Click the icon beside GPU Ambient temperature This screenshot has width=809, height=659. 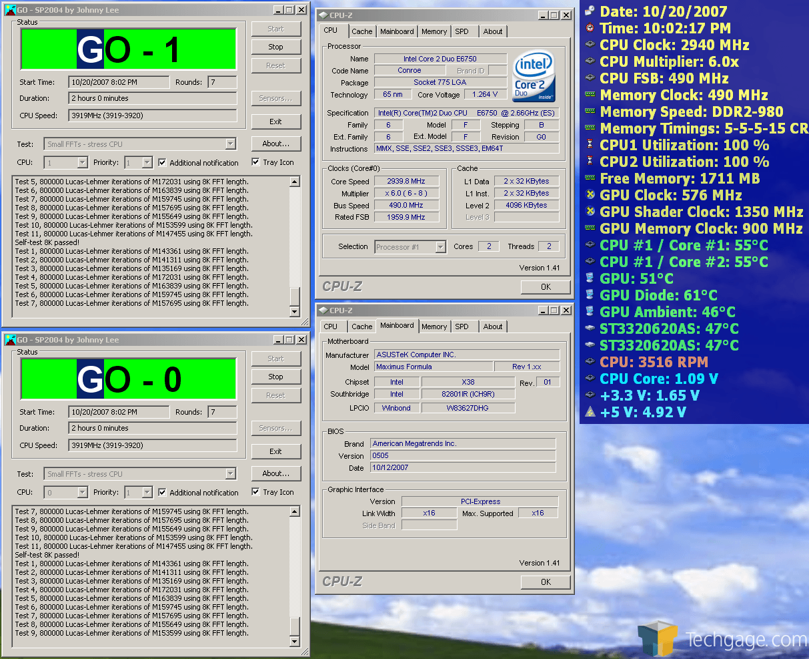(x=590, y=312)
